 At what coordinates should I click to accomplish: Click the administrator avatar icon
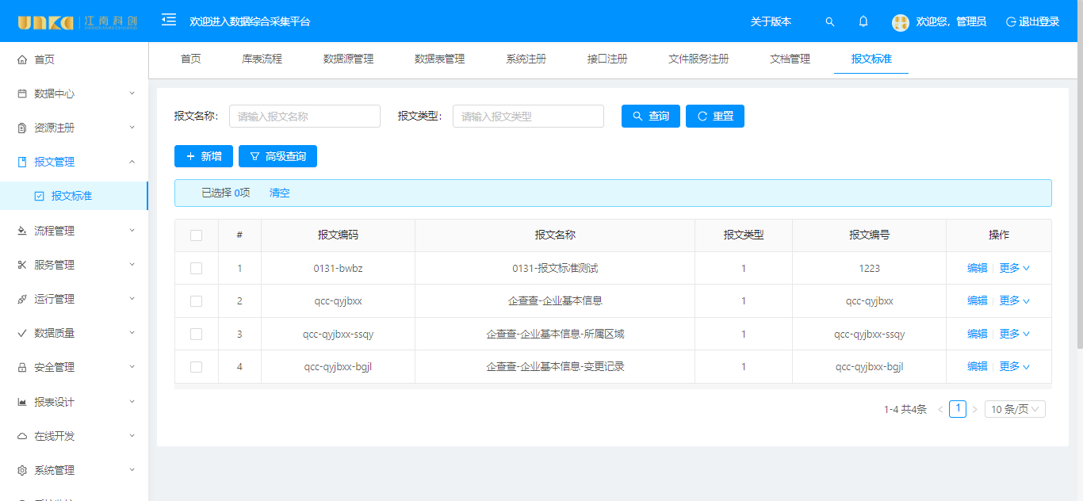click(x=900, y=22)
